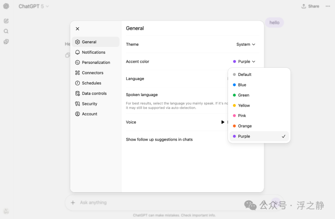Click the 'ChatGPT can make mistakes' footer text
This screenshot has width=335, height=219.
click(x=174, y=215)
